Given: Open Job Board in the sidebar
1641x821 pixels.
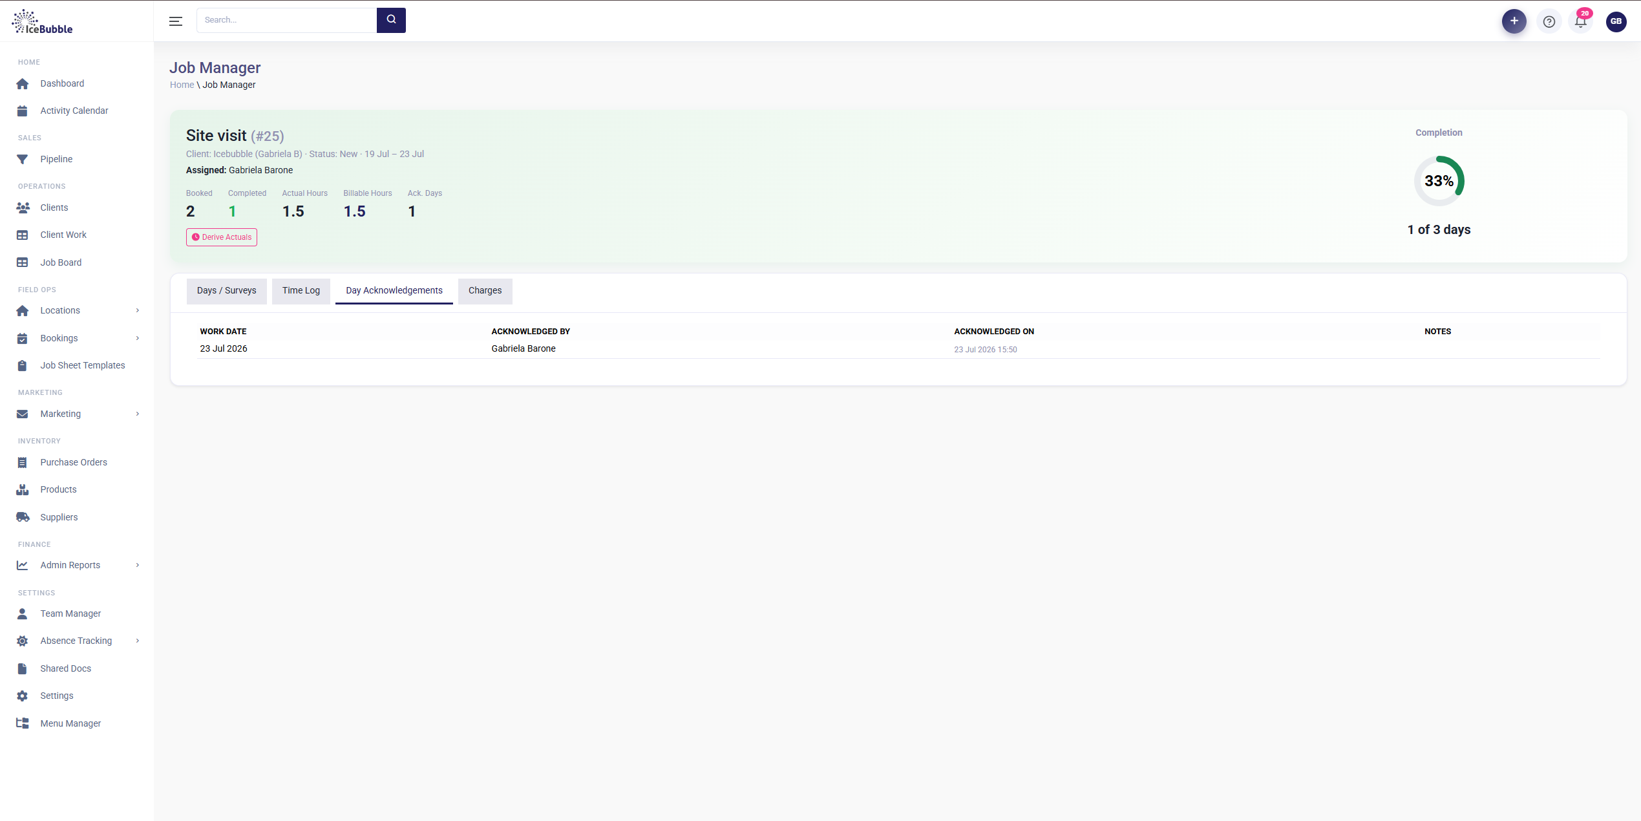Looking at the screenshot, I should [x=61, y=262].
